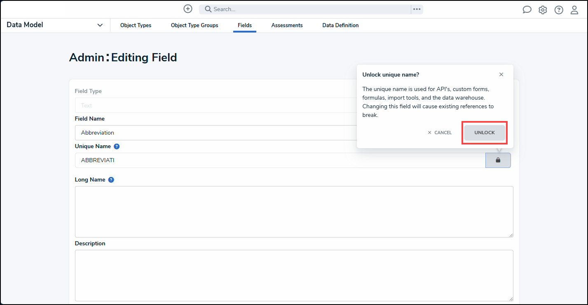Image resolution: width=588 pixels, height=305 pixels.
Task: Open search options ellipsis menu
Action: (417, 9)
